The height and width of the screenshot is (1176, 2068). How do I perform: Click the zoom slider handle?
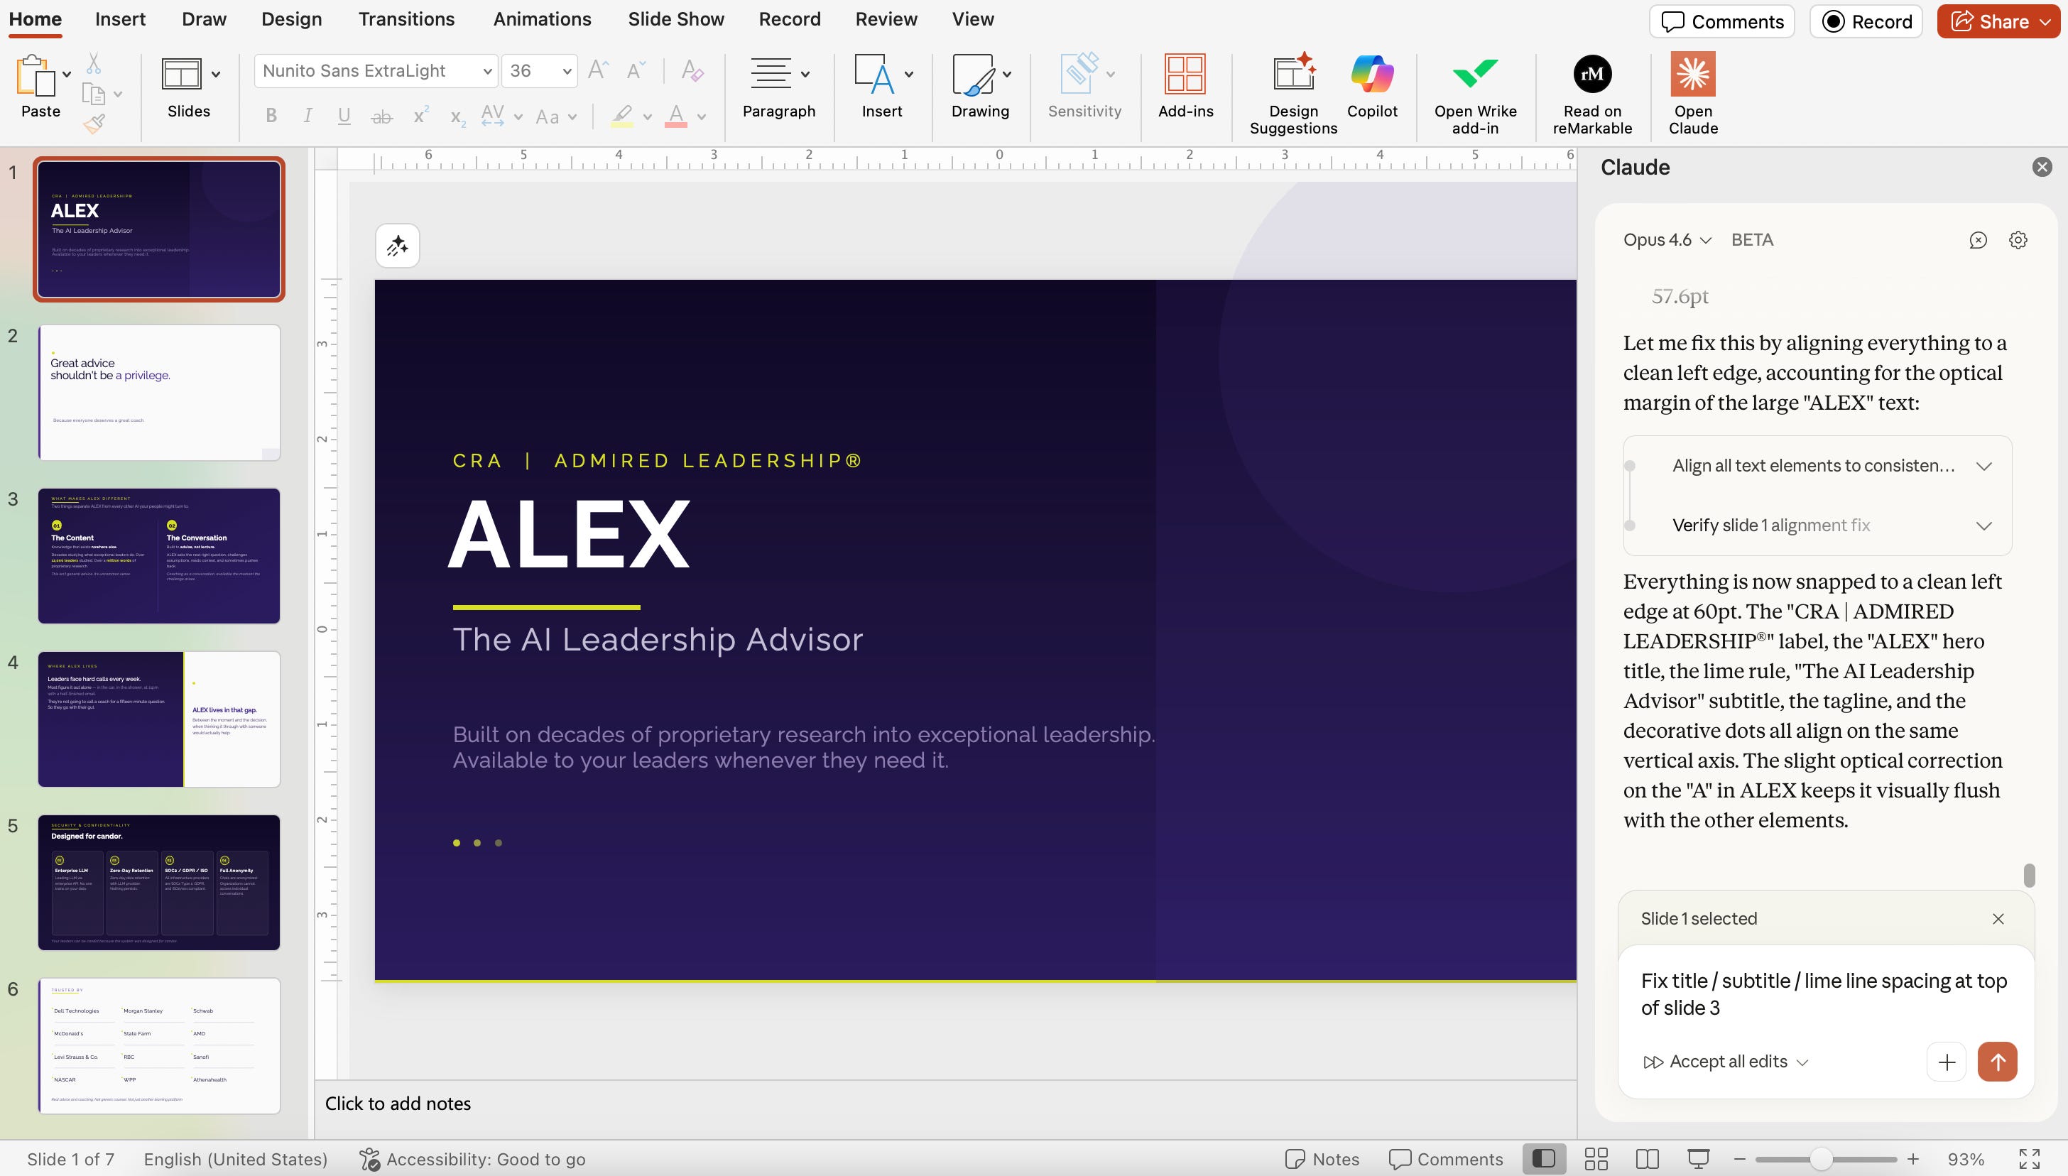(x=1820, y=1159)
